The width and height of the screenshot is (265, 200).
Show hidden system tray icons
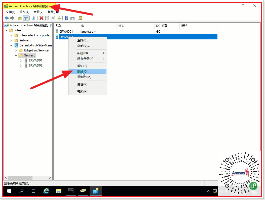click(209, 191)
